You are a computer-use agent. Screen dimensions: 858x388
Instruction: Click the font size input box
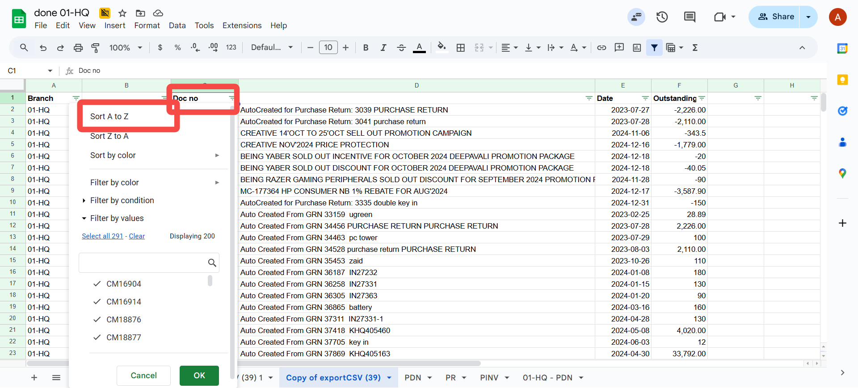328,47
